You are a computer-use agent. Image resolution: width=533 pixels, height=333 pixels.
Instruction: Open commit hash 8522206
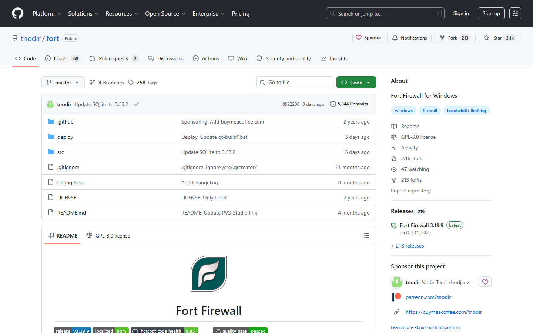(x=291, y=104)
